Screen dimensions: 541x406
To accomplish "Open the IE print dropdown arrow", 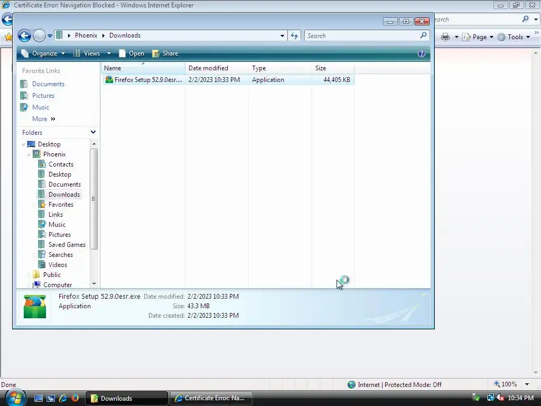I will pyautogui.click(x=456, y=37).
